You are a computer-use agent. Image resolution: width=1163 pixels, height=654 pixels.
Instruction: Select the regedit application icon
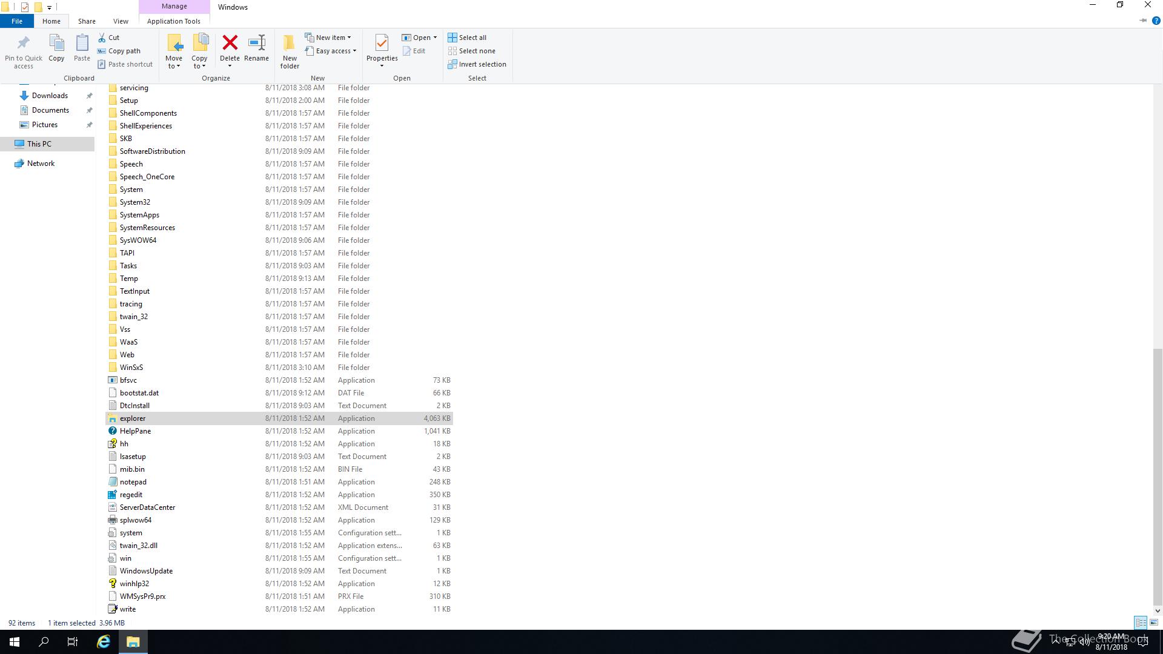(x=112, y=495)
